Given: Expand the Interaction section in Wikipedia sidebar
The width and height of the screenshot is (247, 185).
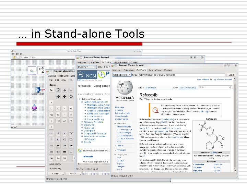Looking at the screenshot, I should (115, 123).
